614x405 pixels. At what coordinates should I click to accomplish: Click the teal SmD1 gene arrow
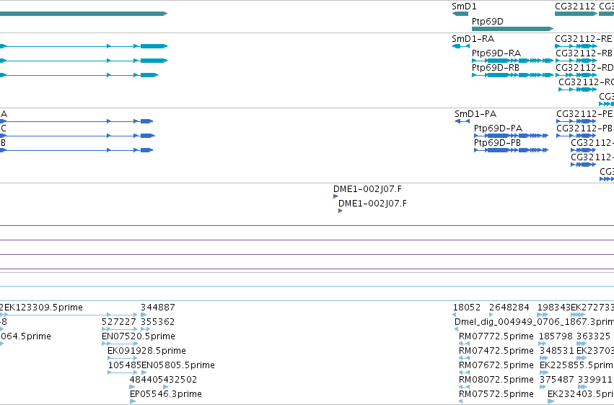[460, 14]
